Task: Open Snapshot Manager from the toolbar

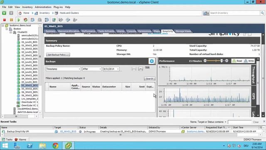Action: tap(47, 20)
